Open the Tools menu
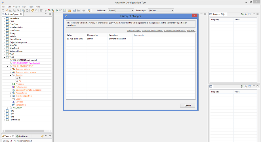This screenshot has height=142, width=261. (x=31, y=7)
